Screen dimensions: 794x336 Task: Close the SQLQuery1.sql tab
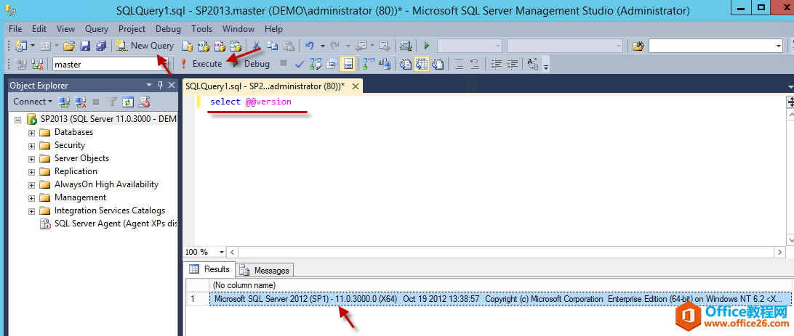click(x=355, y=86)
